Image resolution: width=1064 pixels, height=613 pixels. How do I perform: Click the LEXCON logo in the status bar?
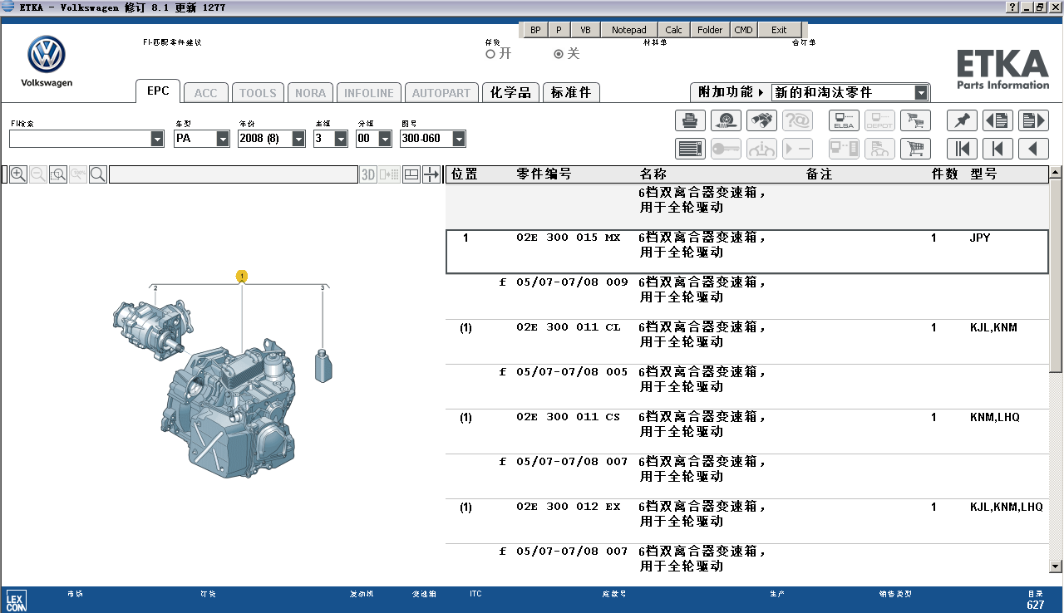pos(16,600)
